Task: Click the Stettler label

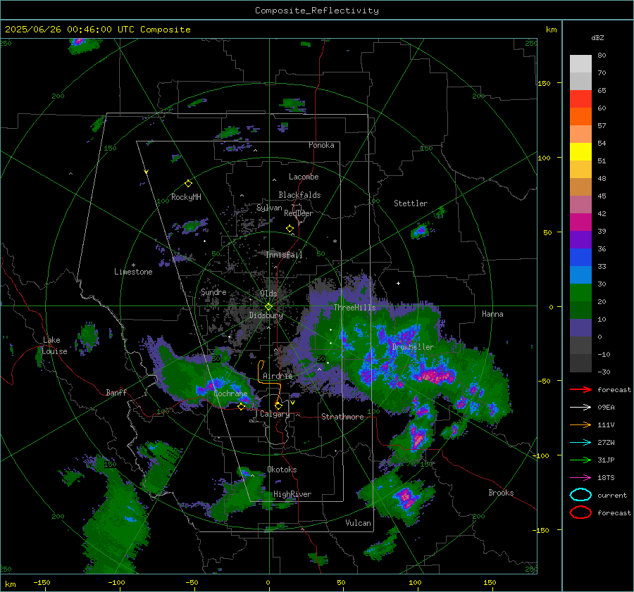Action: tap(411, 203)
